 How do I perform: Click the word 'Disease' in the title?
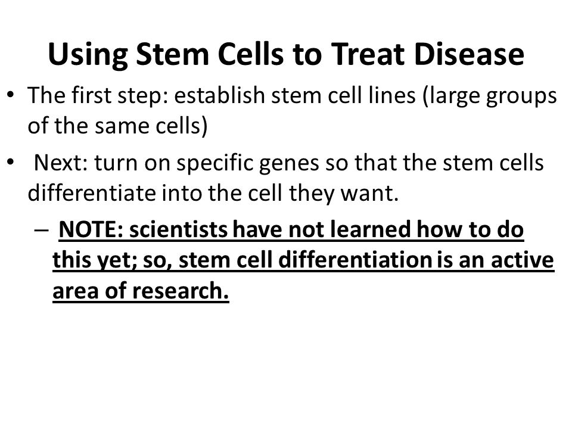pyautogui.click(x=469, y=55)
